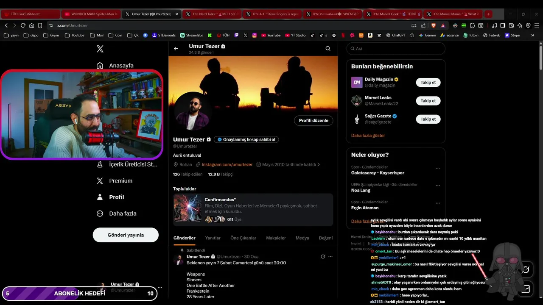This screenshot has height=305, width=543.
Task: Switch to WONDER MAN: Spider-Man browser tab
Action: [x=91, y=14]
